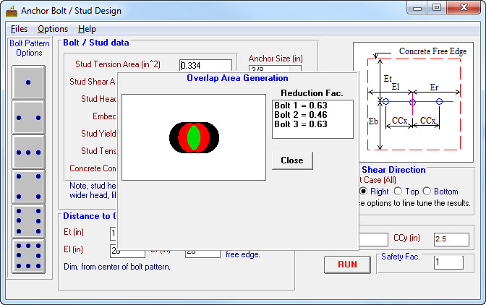Click the Shear Direction group title

click(393, 170)
